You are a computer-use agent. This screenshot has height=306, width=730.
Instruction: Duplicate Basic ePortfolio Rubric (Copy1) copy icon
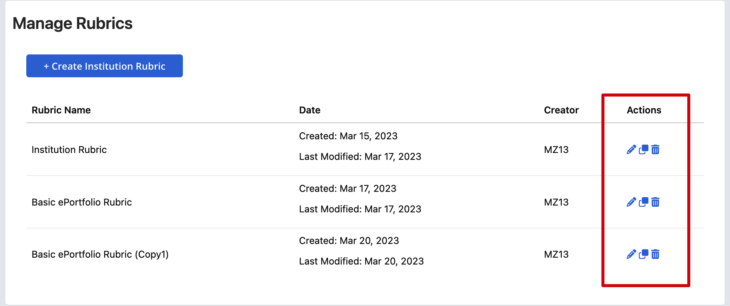click(644, 254)
